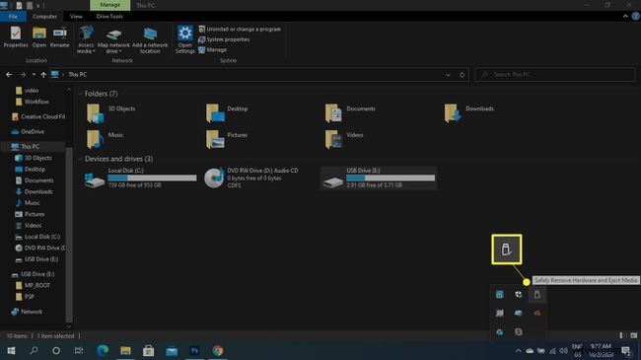
Task: Open Photoshop from the taskbar
Action: 194,350
